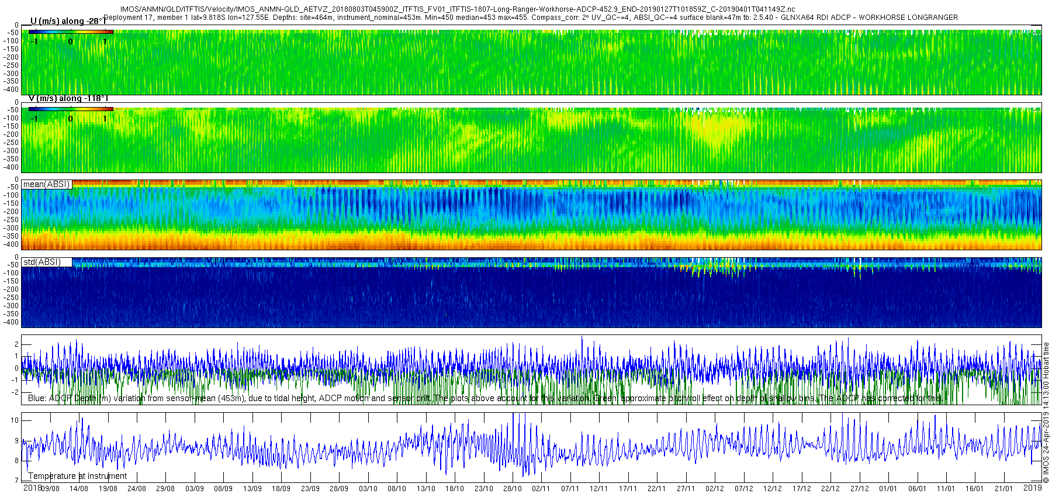Image resolution: width=1052 pixels, height=497 pixels.
Task: Click the 2019 year label on time axis
Action: pos(1033,488)
